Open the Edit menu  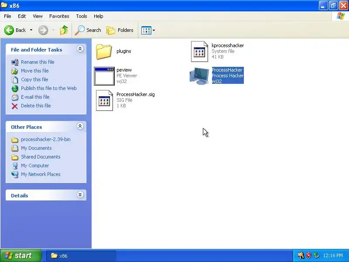pyautogui.click(x=22, y=16)
